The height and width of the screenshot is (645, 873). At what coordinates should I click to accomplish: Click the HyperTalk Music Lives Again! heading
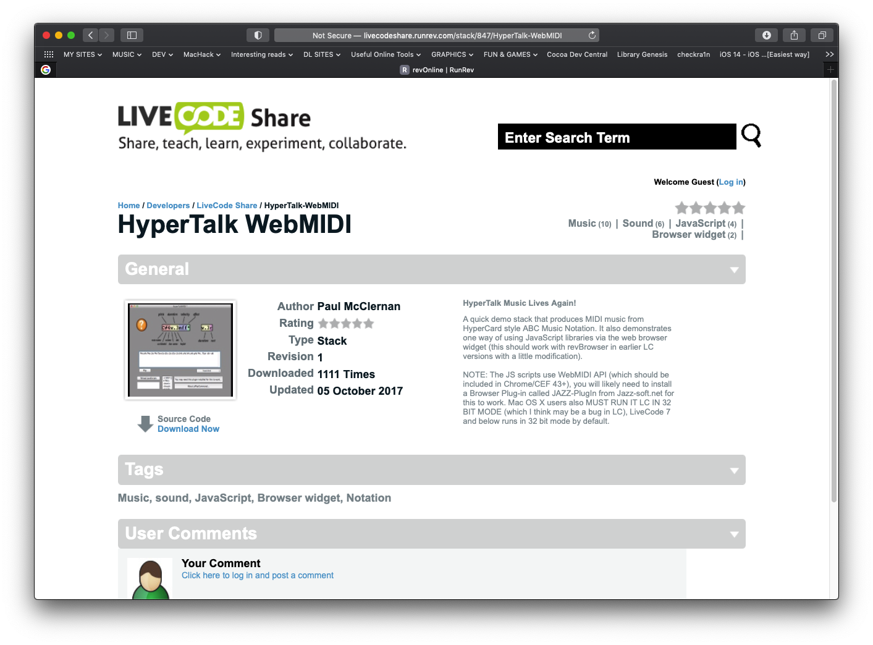(x=520, y=303)
